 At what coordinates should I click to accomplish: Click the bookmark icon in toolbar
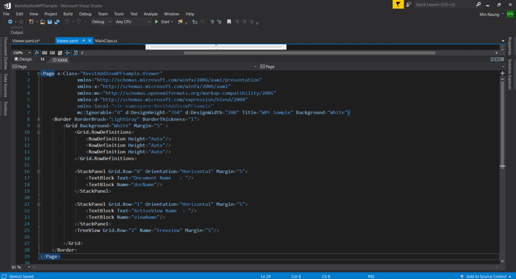(x=229, y=22)
